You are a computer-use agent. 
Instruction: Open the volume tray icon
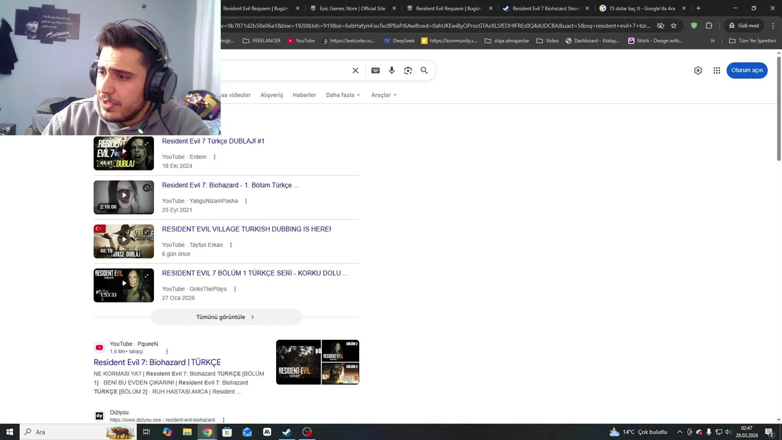(x=728, y=432)
